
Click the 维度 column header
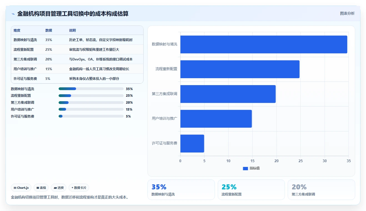click(x=17, y=30)
